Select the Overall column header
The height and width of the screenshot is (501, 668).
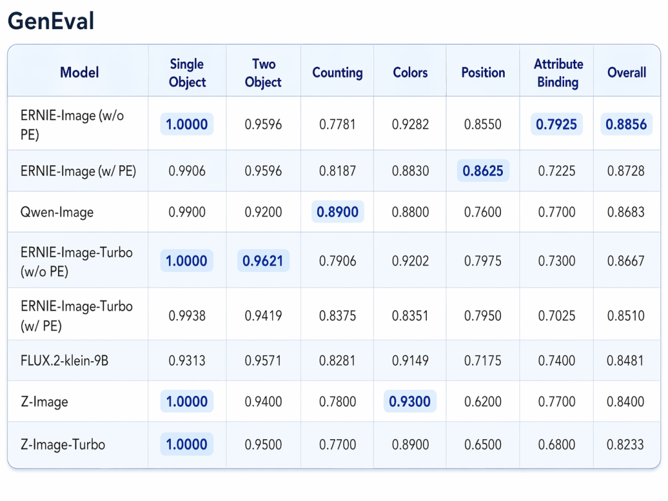click(x=627, y=72)
